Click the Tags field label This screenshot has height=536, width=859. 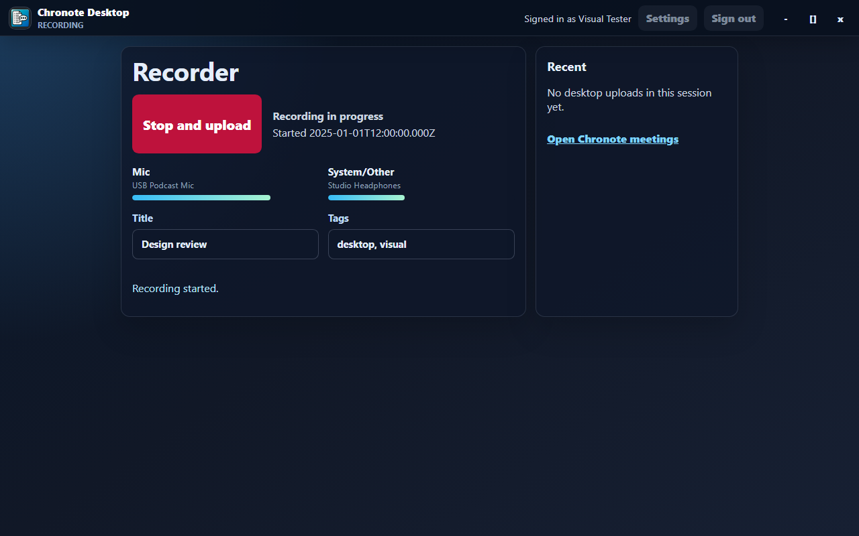(x=338, y=218)
